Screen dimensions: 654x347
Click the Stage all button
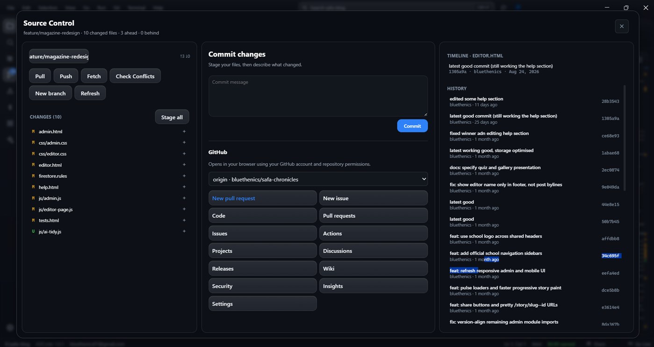click(172, 117)
